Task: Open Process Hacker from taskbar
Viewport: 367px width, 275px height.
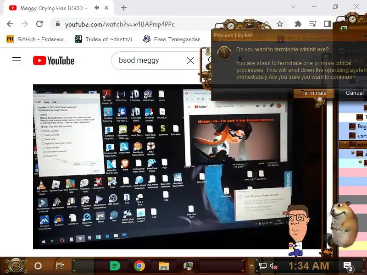Action: coord(188,266)
